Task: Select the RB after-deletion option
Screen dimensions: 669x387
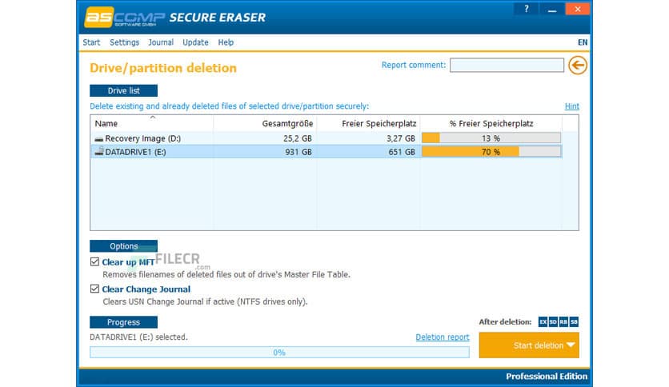Action: [x=563, y=321]
